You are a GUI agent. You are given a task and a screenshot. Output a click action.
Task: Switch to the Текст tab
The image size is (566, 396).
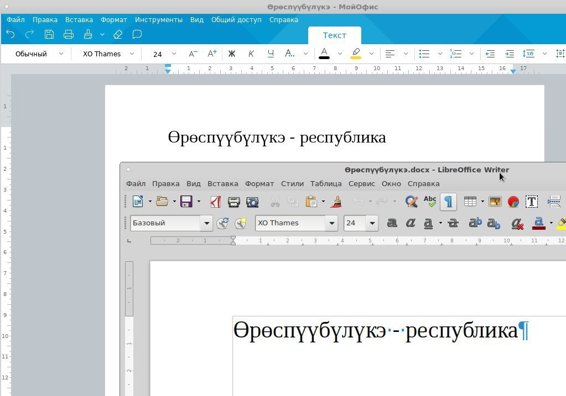coord(334,35)
